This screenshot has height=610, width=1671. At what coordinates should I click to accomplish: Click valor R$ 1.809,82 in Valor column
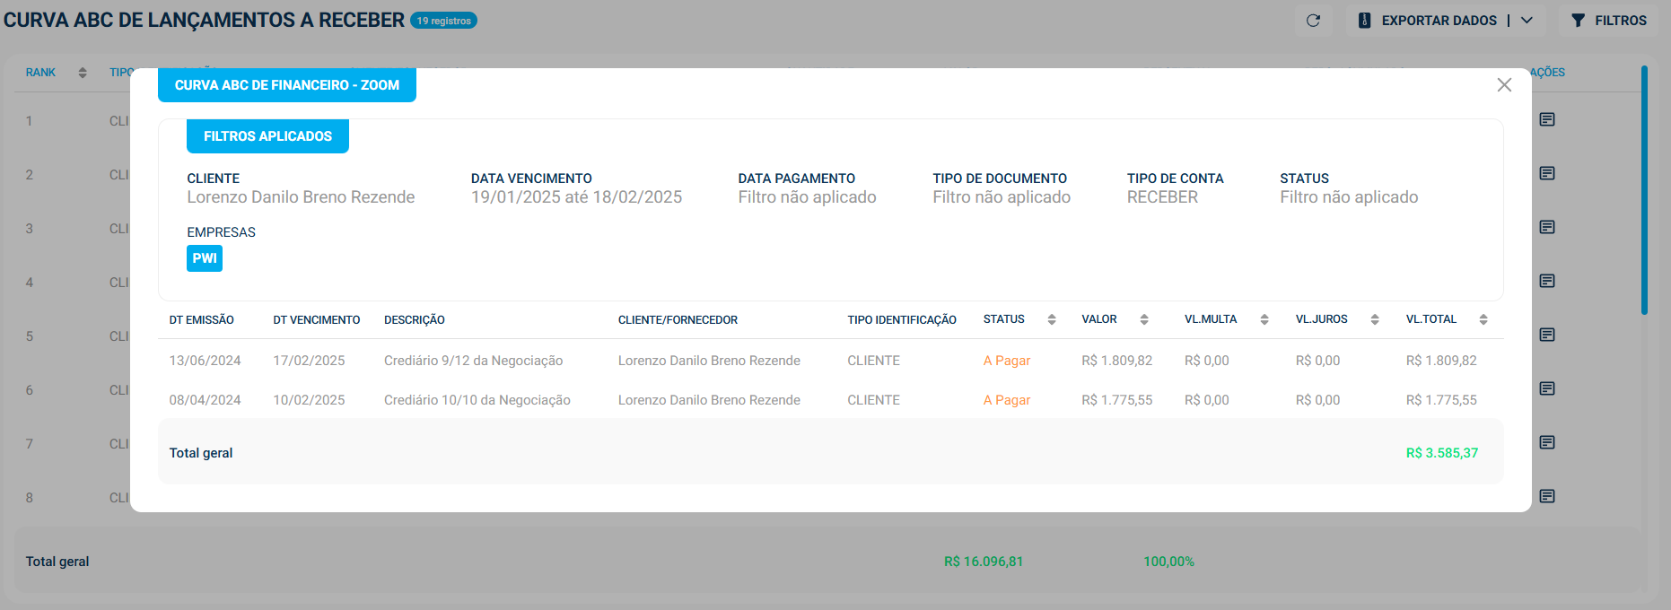point(1116,361)
